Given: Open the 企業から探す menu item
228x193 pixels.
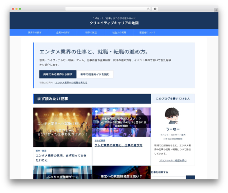Looking at the screenshot, I should (63, 32).
